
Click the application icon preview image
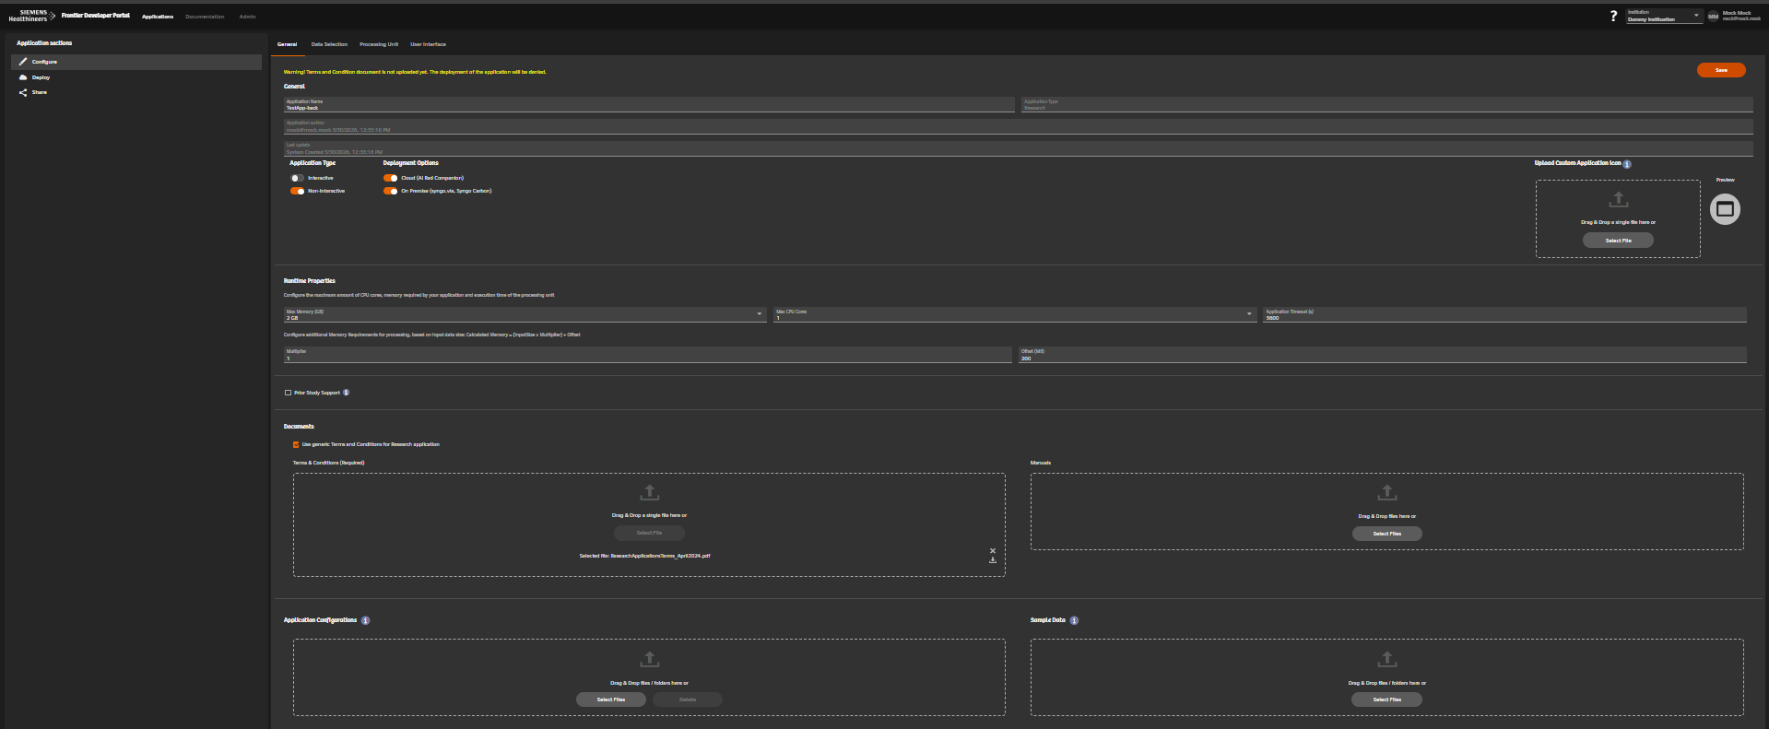(x=1725, y=209)
